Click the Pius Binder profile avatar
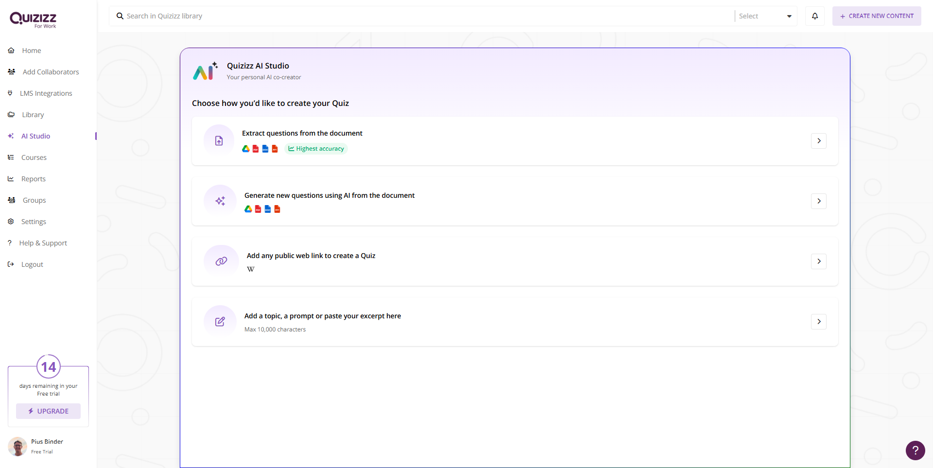This screenshot has width=933, height=468. tap(17, 446)
